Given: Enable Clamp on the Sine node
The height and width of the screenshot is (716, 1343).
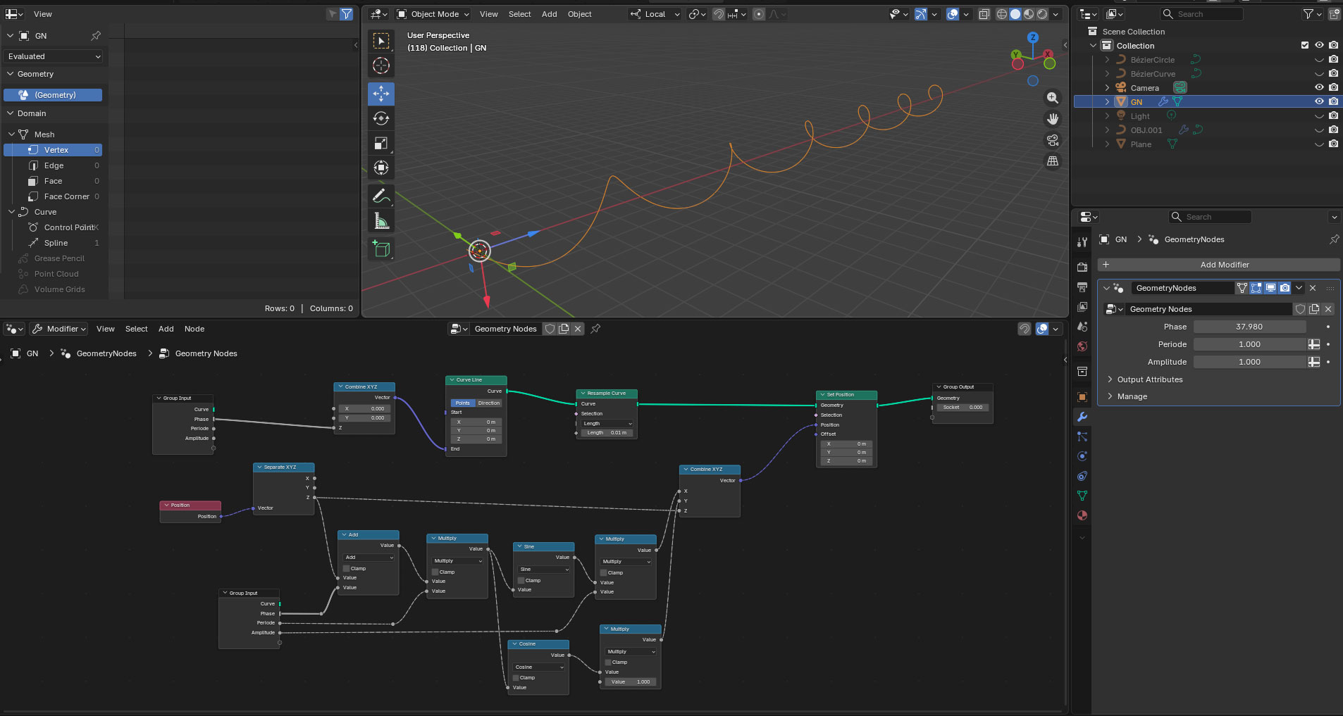Looking at the screenshot, I should (521, 581).
